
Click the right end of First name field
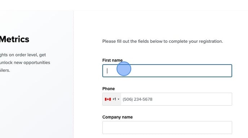(228, 71)
